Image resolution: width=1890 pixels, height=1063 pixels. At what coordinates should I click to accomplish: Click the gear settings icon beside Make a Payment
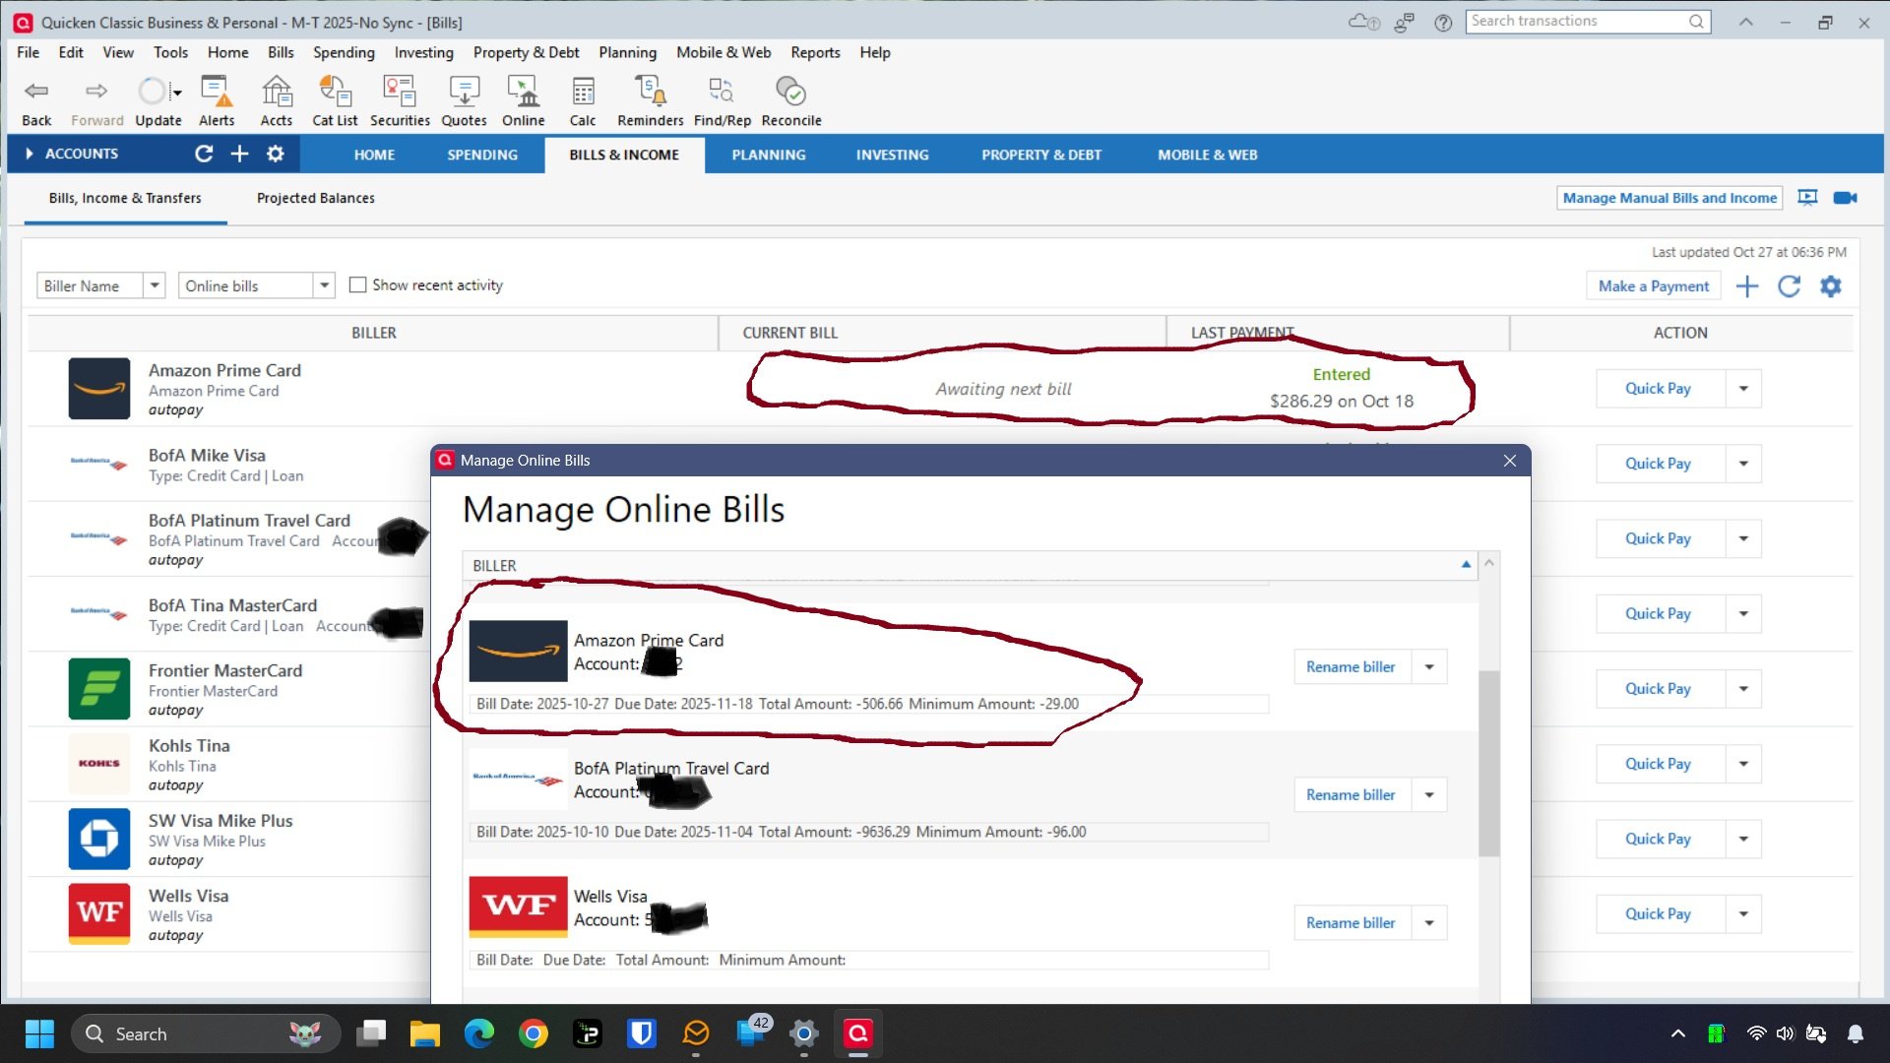point(1831,285)
